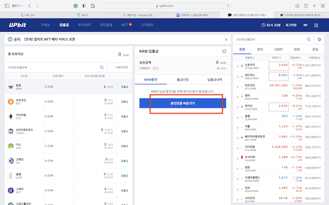Open the MY account link
The width and height of the screenshot is (329, 205).
click(305, 25)
